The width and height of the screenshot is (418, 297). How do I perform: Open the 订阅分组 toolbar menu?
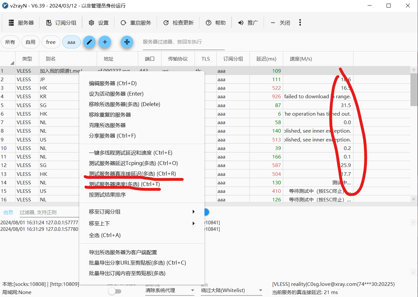(61, 23)
